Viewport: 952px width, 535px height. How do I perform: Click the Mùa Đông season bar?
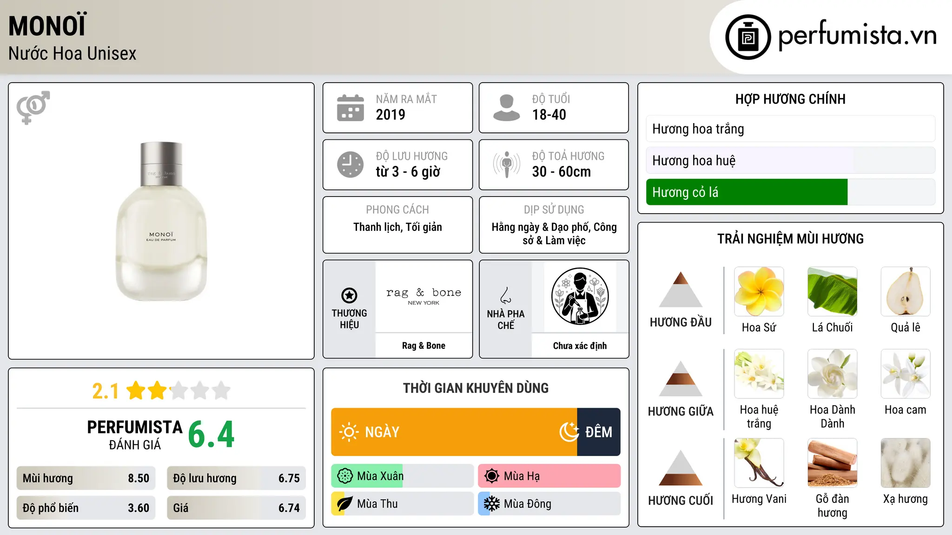(549, 504)
